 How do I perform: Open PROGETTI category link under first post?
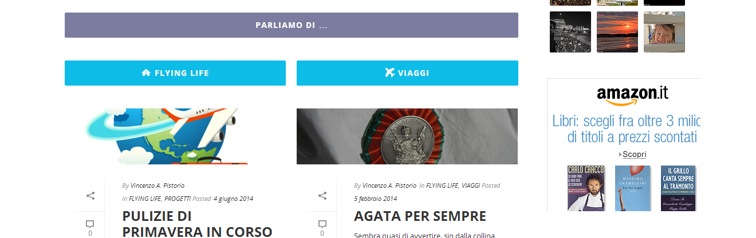178,199
